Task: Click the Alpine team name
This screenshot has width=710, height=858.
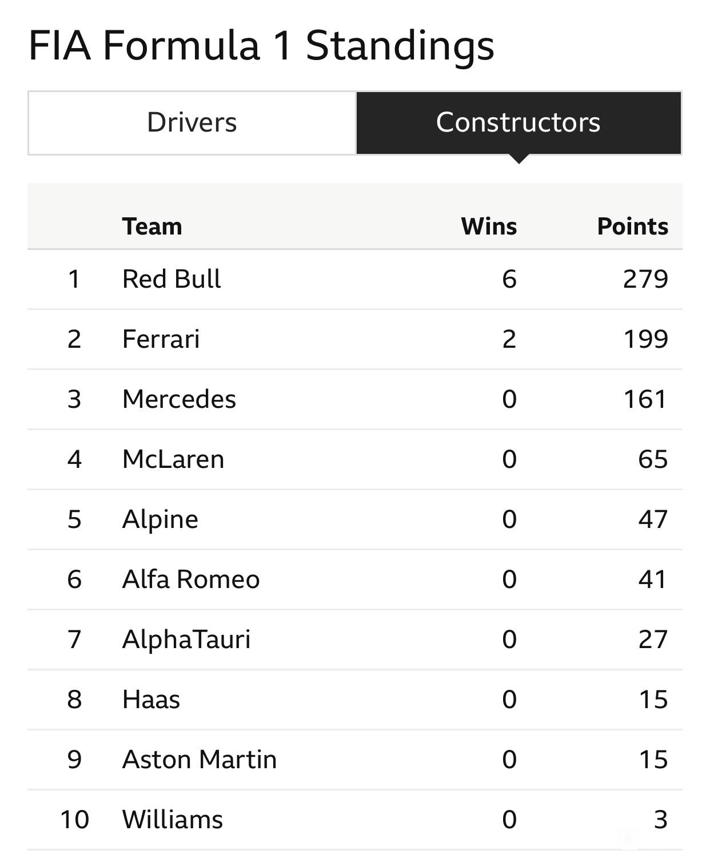Action: pos(160,519)
